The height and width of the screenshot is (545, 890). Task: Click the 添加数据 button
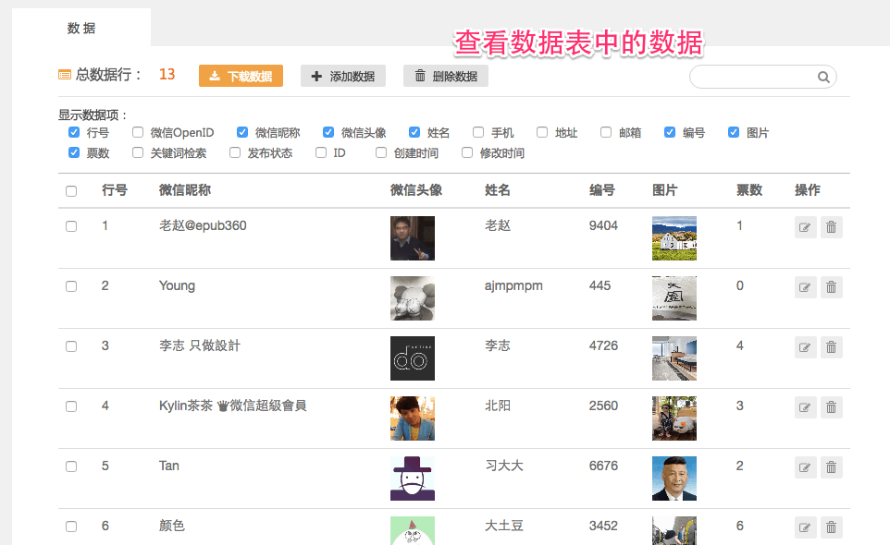[x=343, y=77]
